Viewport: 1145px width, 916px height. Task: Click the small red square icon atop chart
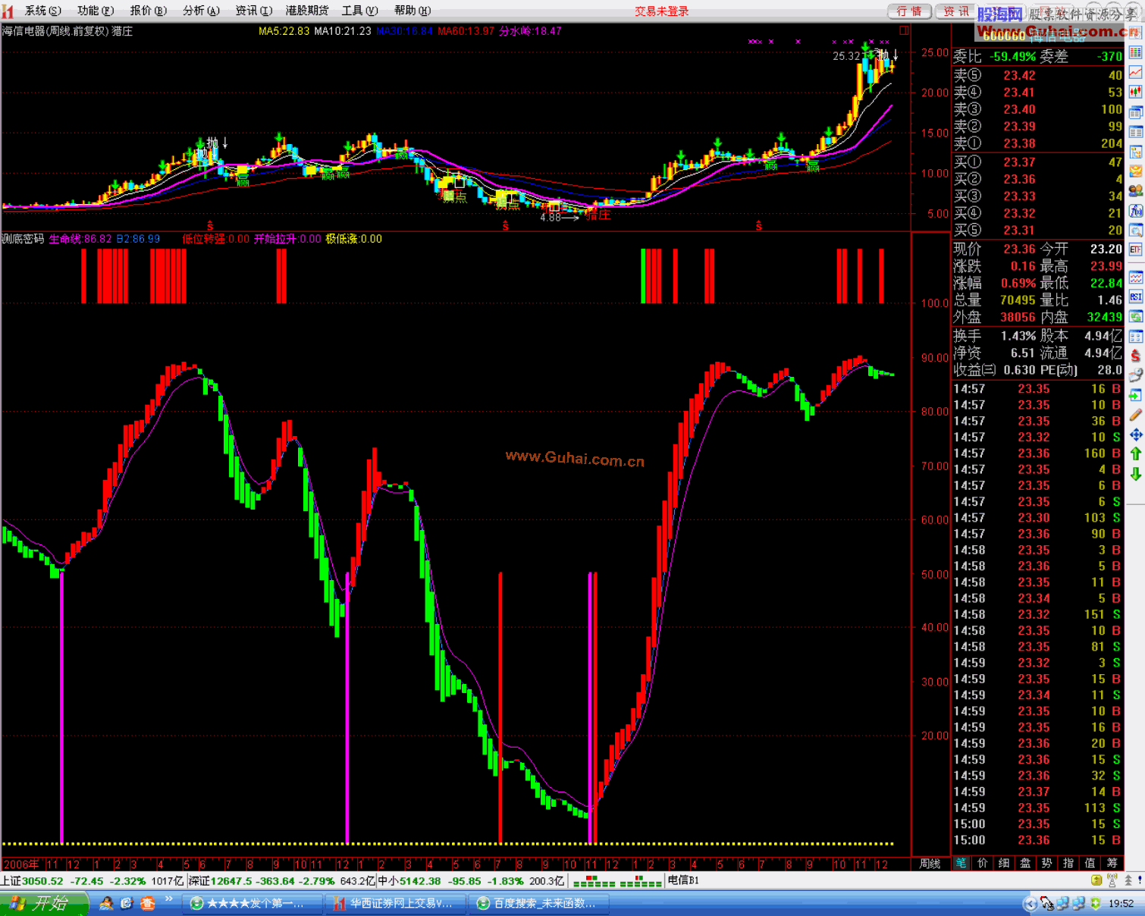pos(904,30)
